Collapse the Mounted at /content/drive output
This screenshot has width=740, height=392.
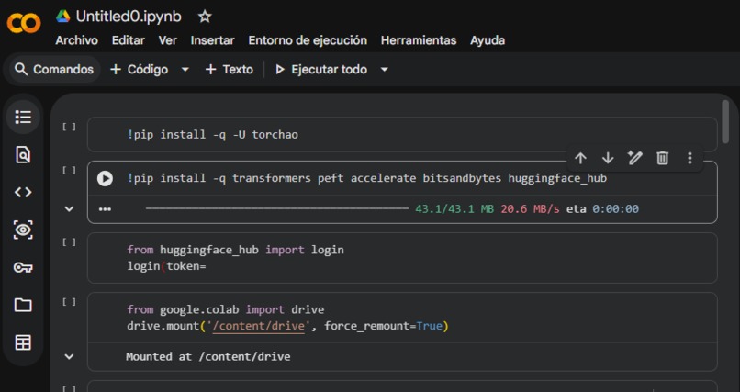point(69,356)
